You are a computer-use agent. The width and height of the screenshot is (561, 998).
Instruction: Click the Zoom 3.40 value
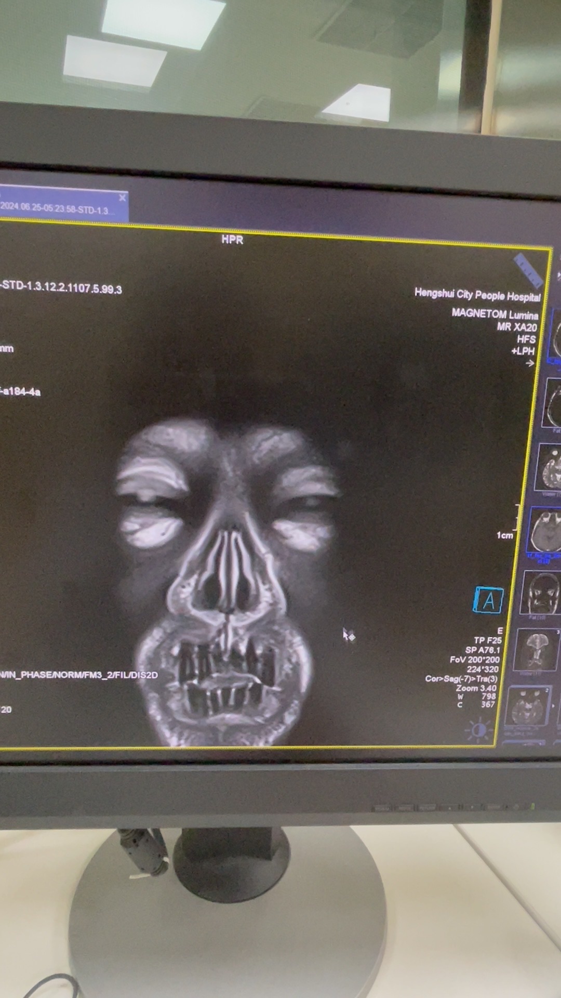click(476, 688)
